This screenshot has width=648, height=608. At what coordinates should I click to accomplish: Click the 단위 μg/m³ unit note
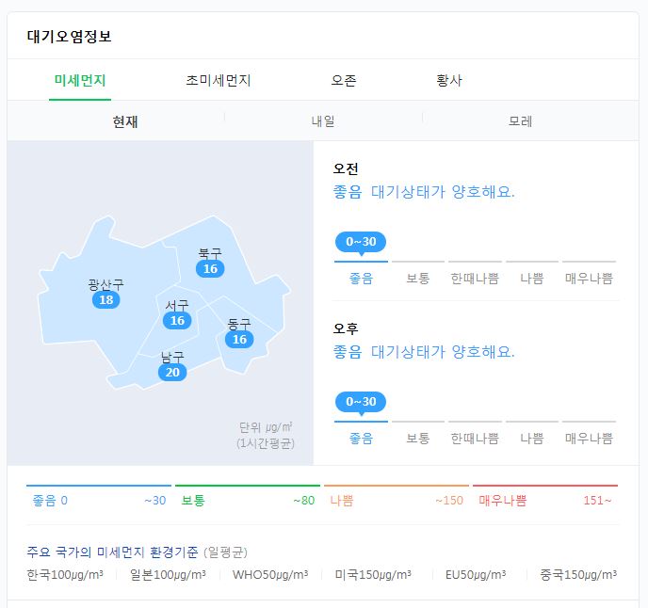(x=266, y=427)
